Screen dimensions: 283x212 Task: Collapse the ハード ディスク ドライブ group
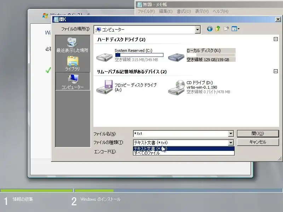(x=276, y=39)
